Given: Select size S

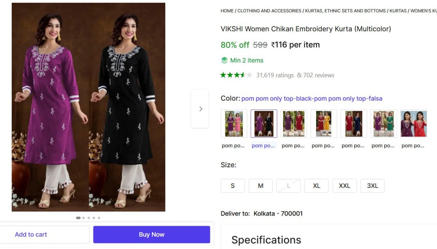Looking at the screenshot, I should (233, 186).
